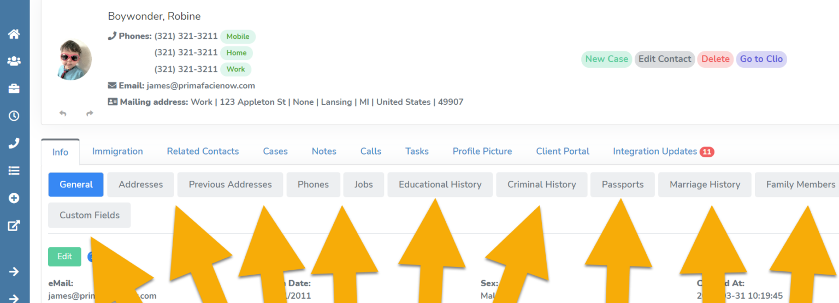Screen dimensions: 839x303
Task: Click the back arrow below the avatar
Action: tap(63, 114)
